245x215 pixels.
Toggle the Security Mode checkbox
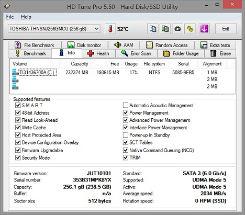point(18,157)
